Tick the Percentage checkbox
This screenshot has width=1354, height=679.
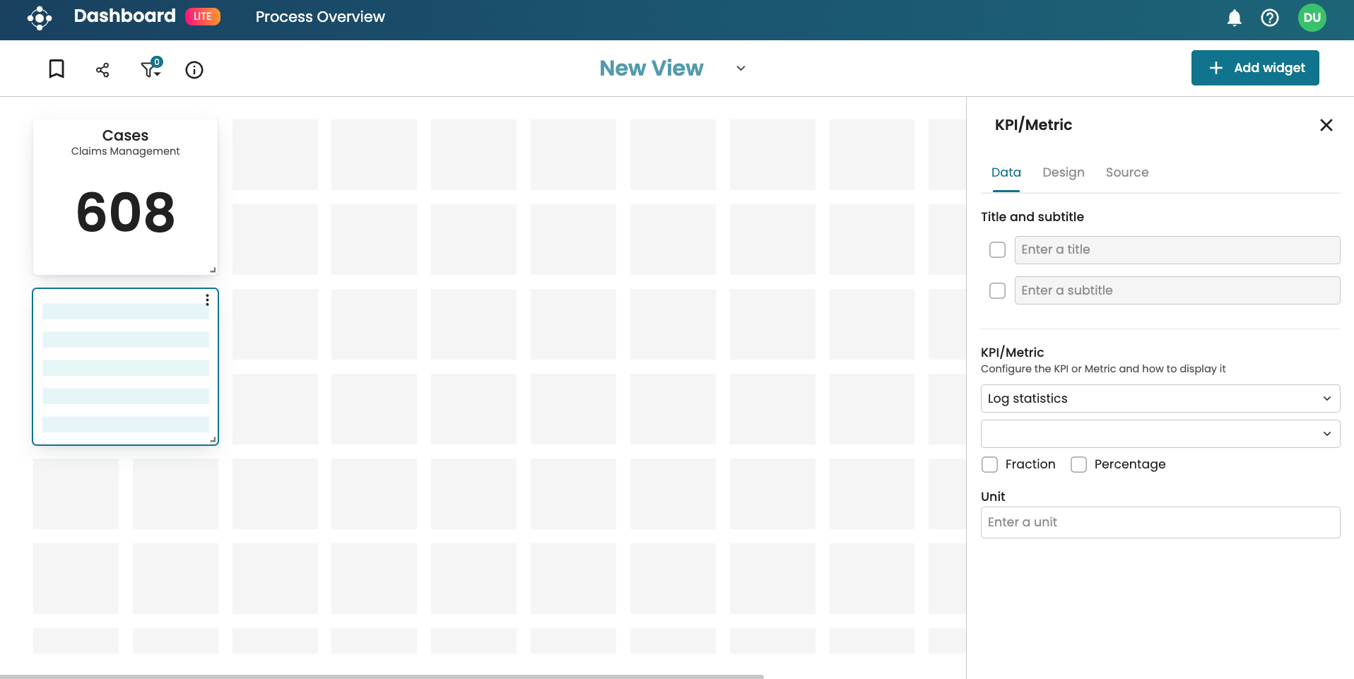[1078, 465]
